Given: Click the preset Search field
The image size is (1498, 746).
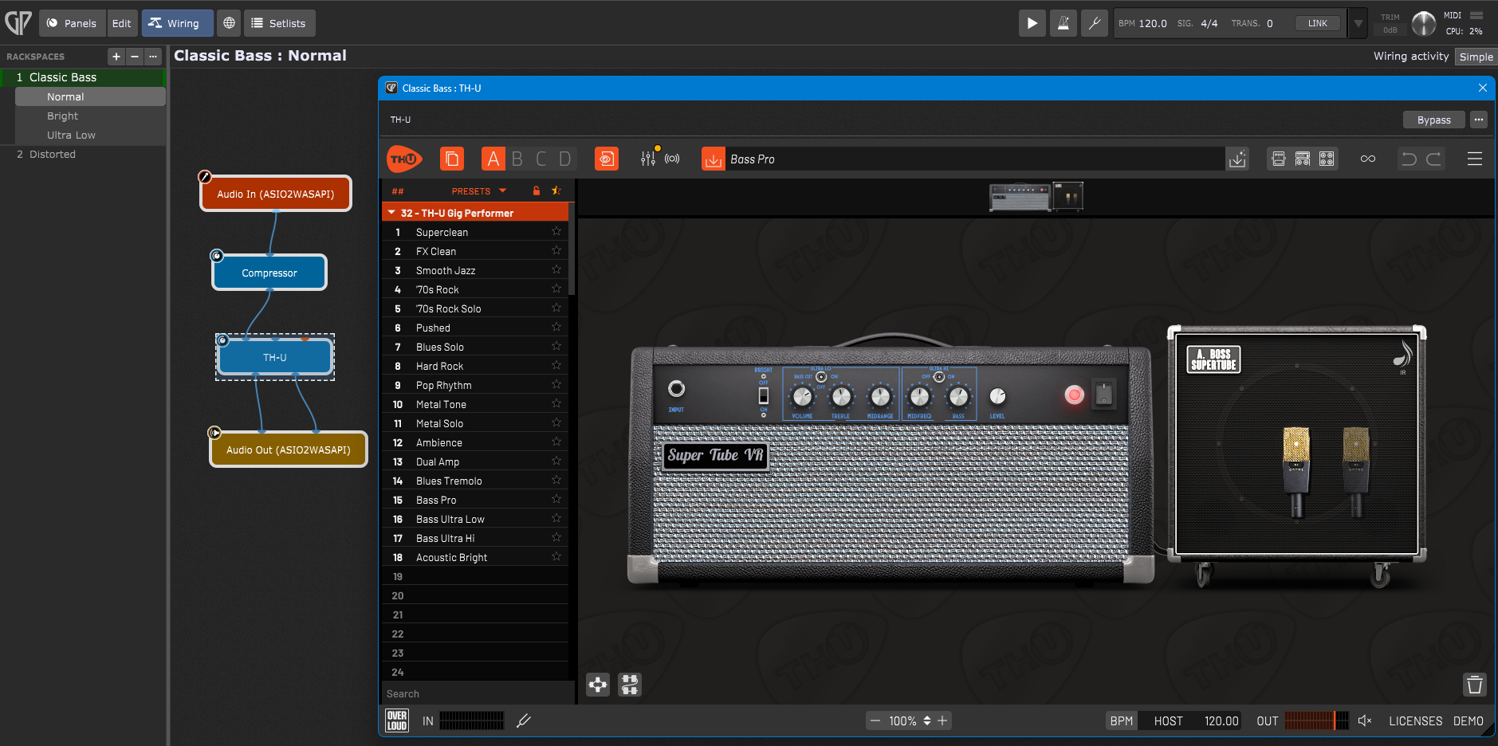Looking at the screenshot, I should coord(477,694).
